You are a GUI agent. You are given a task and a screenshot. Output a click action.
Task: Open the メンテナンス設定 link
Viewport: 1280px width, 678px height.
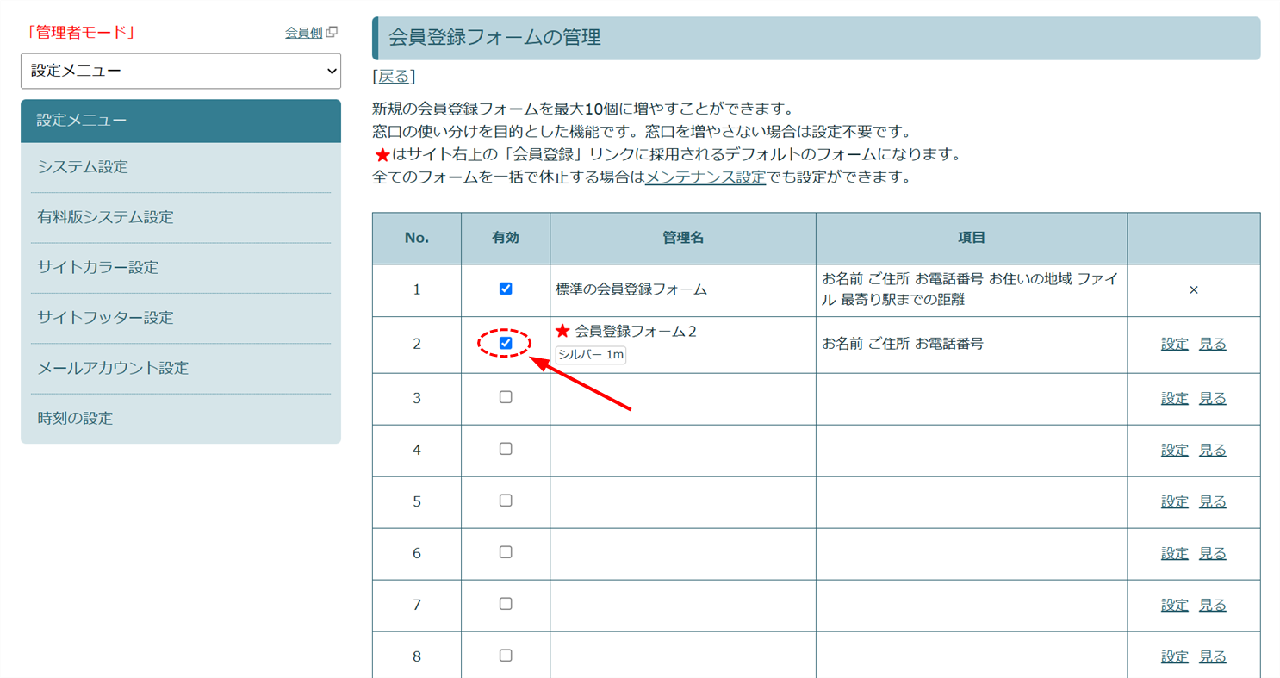pos(705,177)
